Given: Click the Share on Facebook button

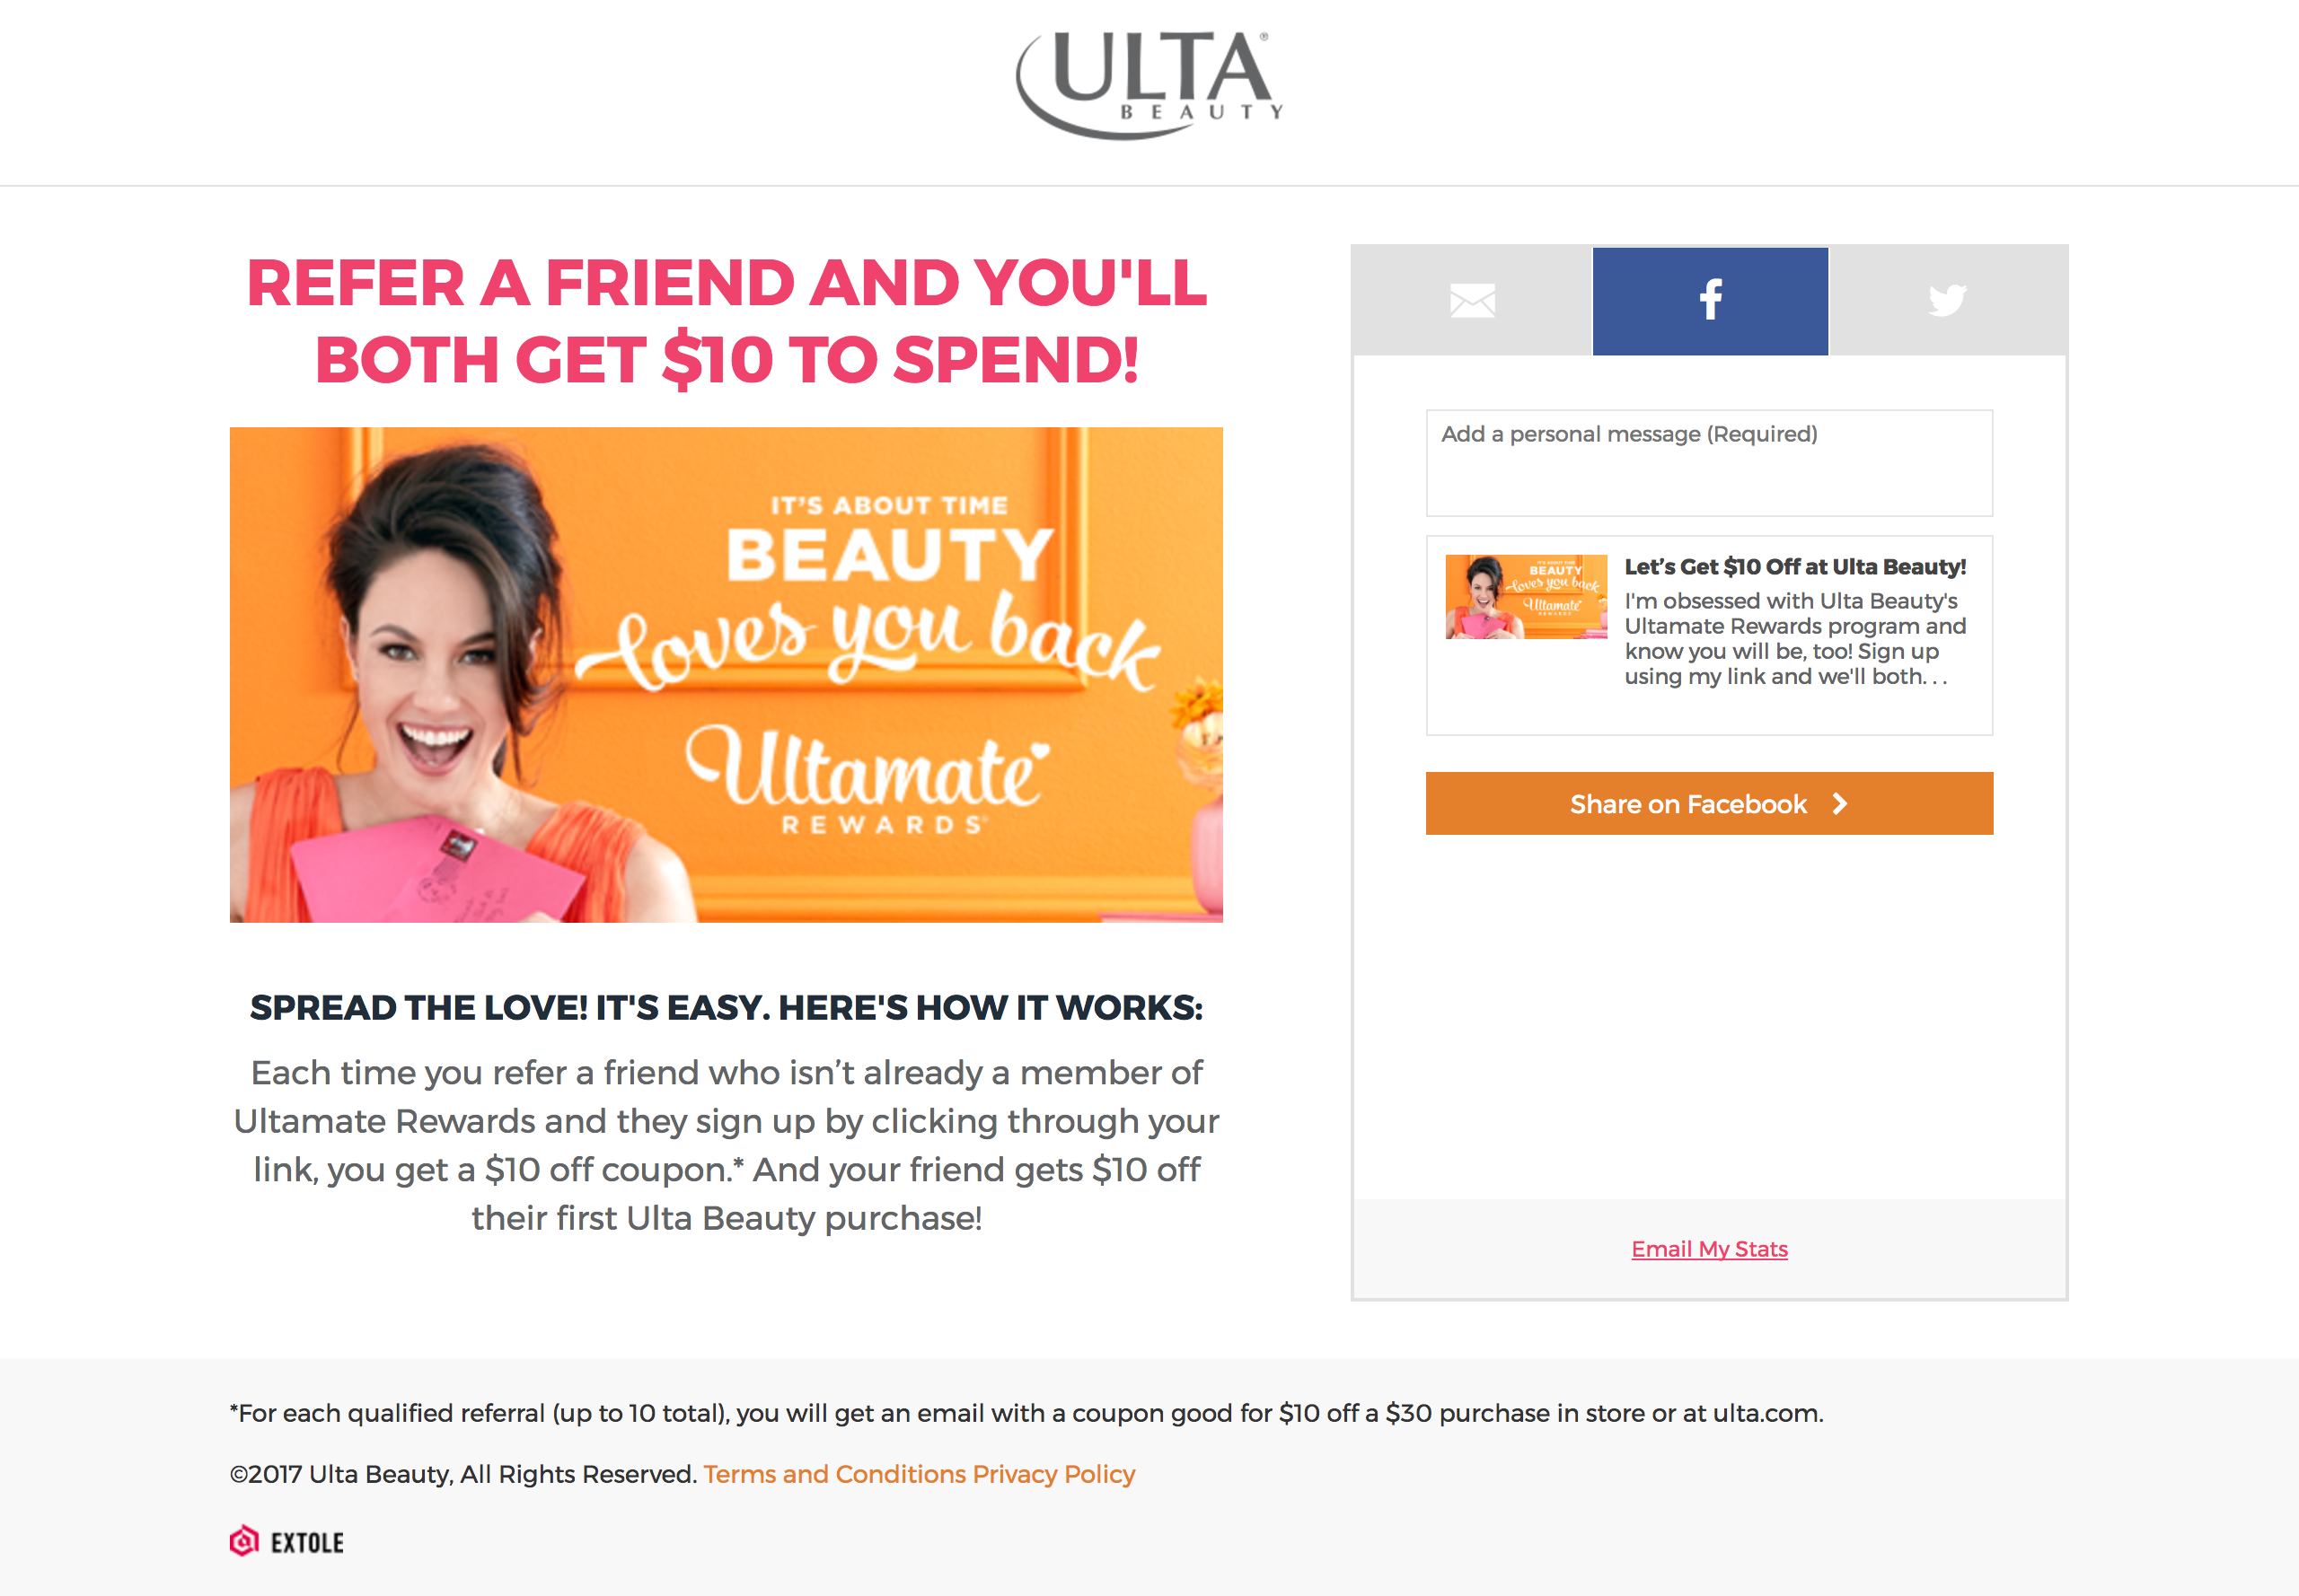Looking at the screenshot, I should 1709,803.
